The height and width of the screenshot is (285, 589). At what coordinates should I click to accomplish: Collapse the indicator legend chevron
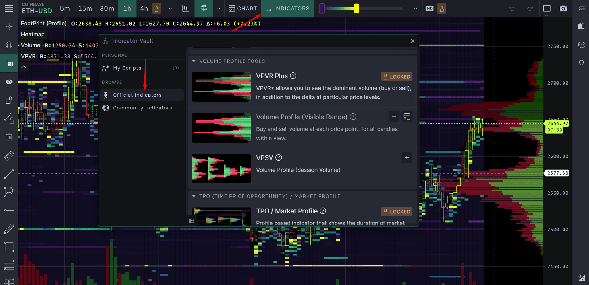24,67
